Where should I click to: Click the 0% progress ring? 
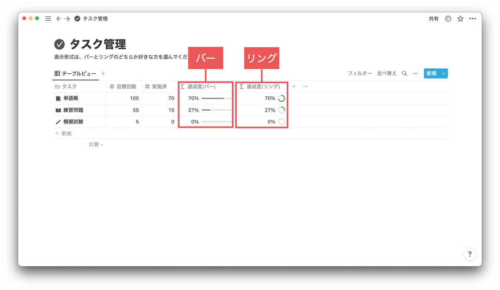pyautogui.click(x=282, y=122)
